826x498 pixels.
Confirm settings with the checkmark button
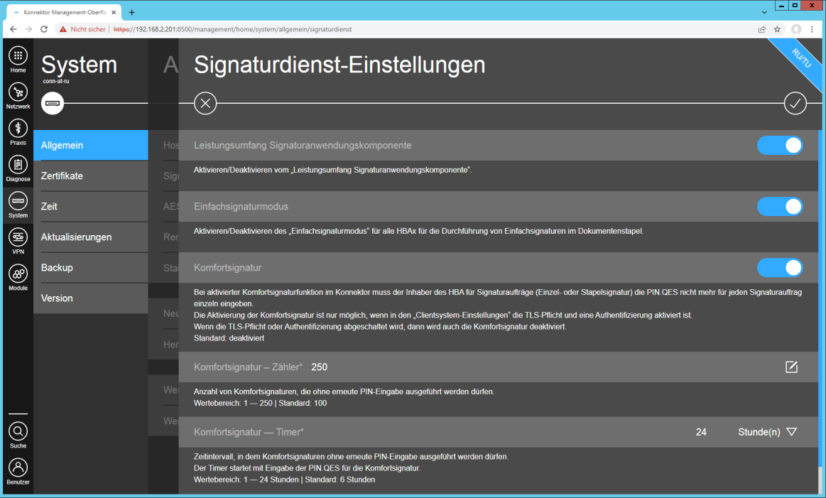795,103
